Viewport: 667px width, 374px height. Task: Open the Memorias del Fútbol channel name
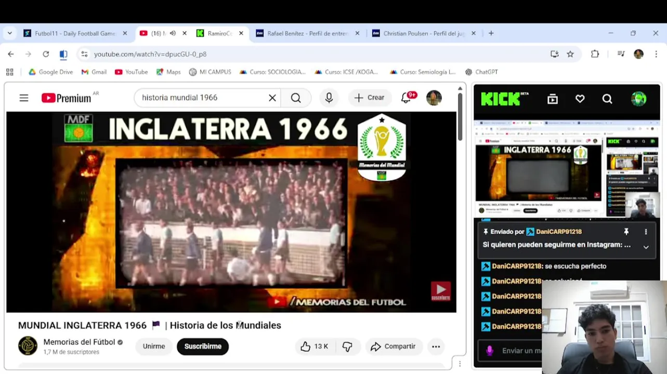79,342
